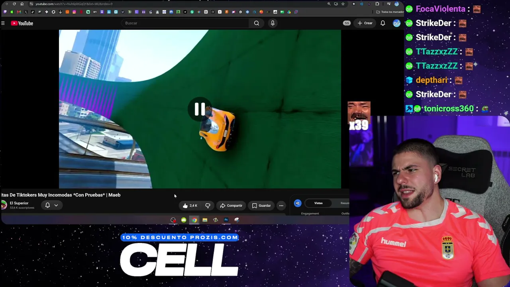Click the video title ending in Maeb
Image resolution: width=510 pixels, height=287 pixels.
point(60,195)
